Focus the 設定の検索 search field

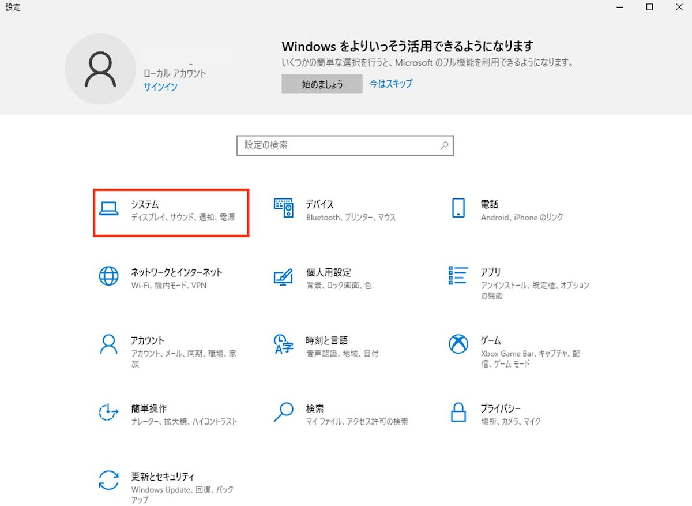point(337,145)
